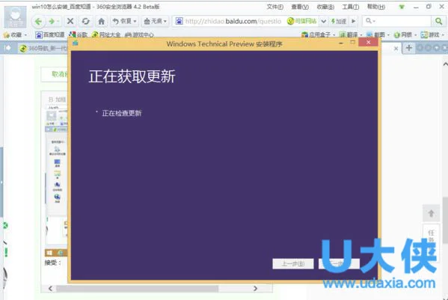
Task: Open a new tab with plus button
Action: 409,48
